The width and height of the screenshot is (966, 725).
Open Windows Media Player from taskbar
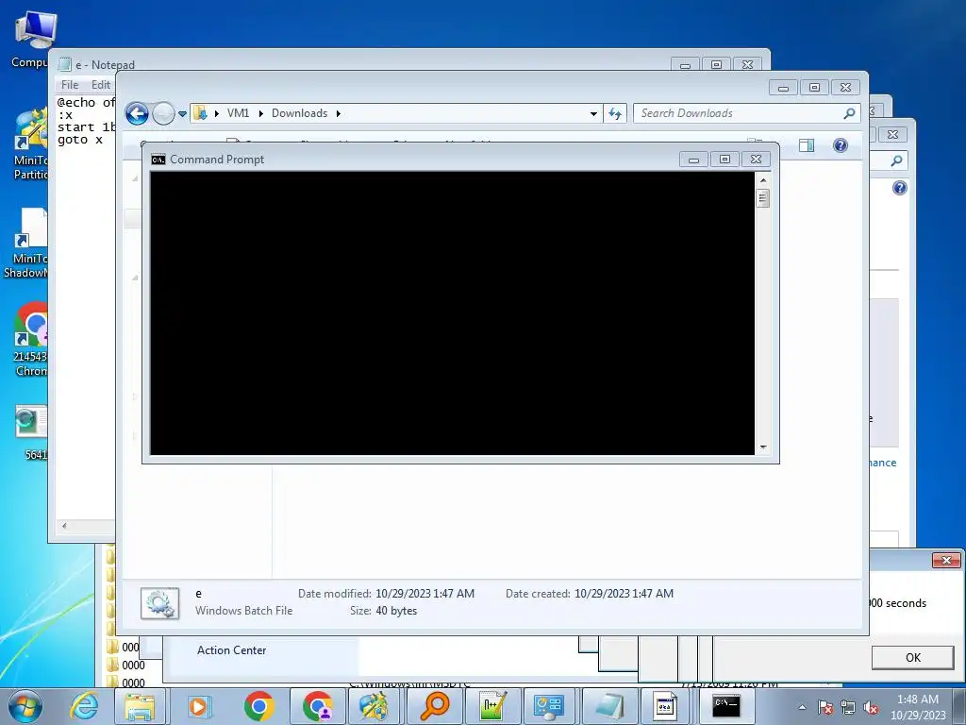click(199, 706)
